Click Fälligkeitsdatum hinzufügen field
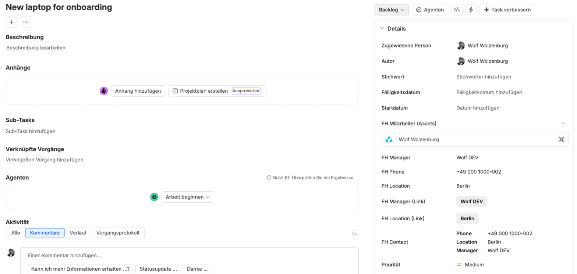The height and width of the screenshot is (274, 577). (489, 92)
